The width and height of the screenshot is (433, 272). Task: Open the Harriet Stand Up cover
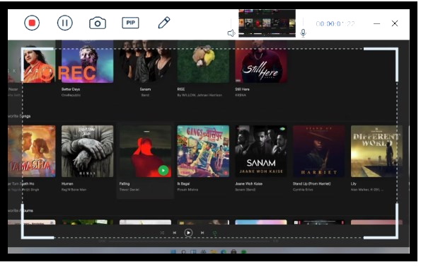point(319,151)
